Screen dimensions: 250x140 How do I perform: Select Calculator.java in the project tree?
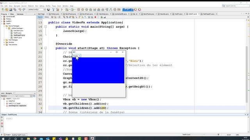coord(18,30)
